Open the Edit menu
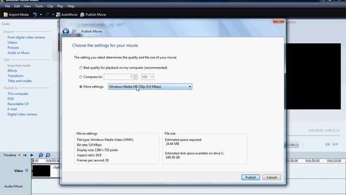The height and width of the screenshot is (195, 346). (x=17, y=6)
